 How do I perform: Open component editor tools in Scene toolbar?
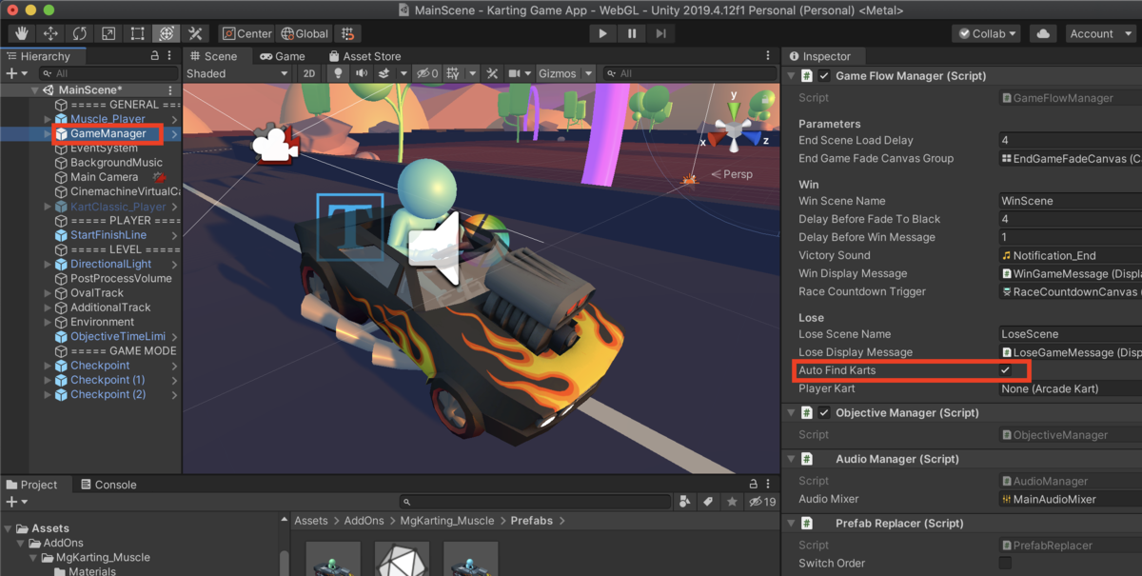coord(492,73)
